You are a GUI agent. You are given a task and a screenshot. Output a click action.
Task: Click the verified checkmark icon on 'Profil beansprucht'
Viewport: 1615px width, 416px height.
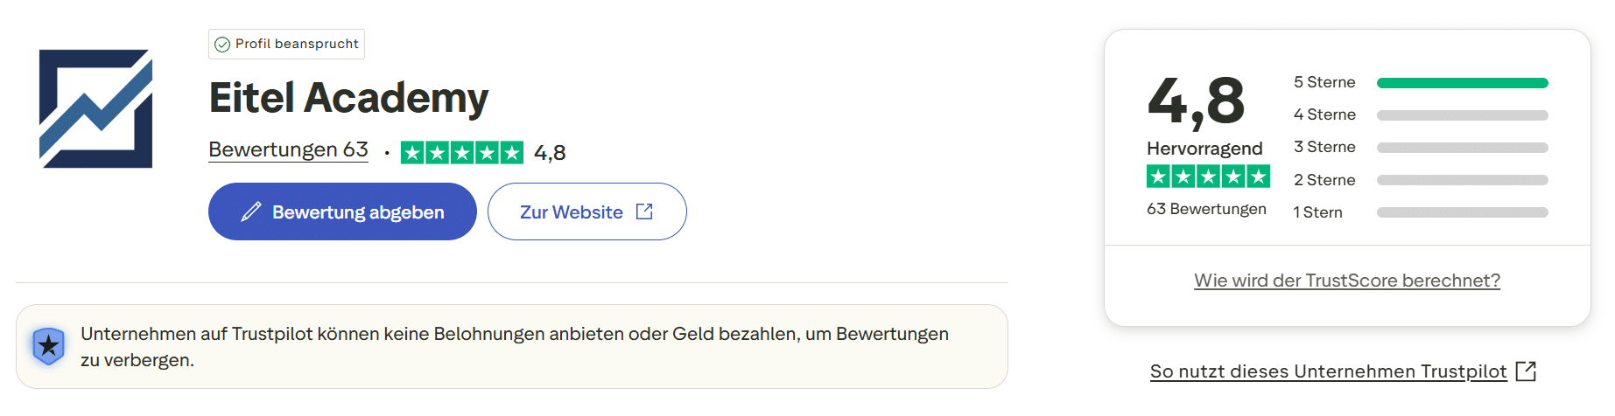222,45
